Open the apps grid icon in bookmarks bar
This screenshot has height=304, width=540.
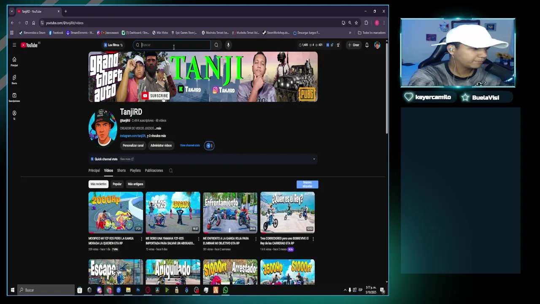pos(12,33)
